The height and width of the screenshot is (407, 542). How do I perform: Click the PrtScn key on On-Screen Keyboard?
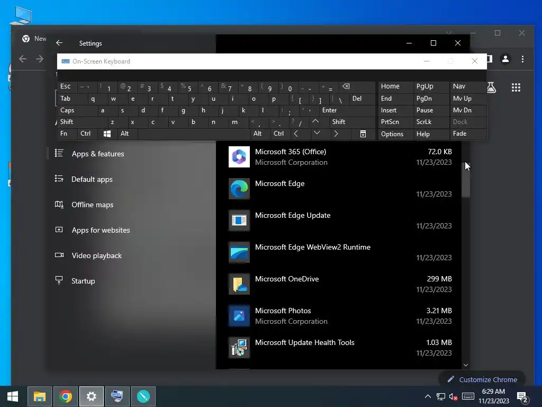(x=395, y=122)
